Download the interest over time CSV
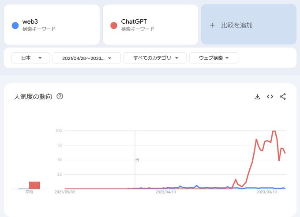300x217 pixels. pyautogui.click(x=257, y=97)
